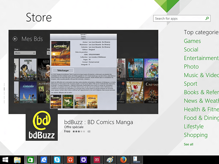Click the star rating of bdBuzz
Image resolution: width=219 pixels, height=164 pixels.
click(x=79, y=131)
